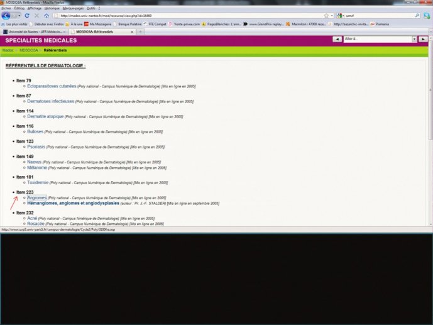This screenshot has height=325, width=433.
Task: Open 'Ectoparasitoses cutanées' link
Action: [x=52, y=86]
